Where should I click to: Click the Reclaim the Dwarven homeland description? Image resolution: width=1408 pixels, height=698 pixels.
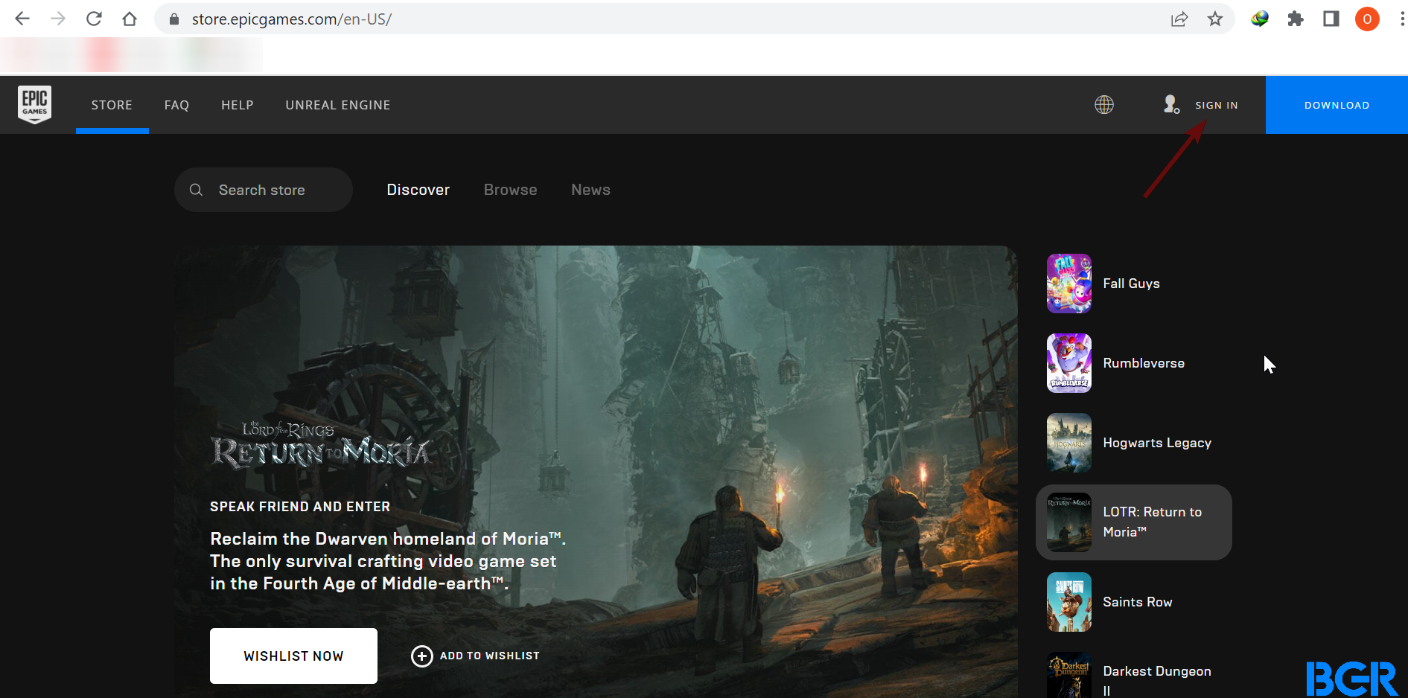pyautogui.click(x=388, y=561)
